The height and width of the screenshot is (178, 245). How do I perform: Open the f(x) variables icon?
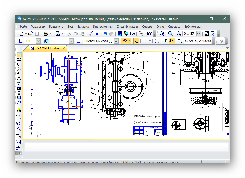tap(132, 34)
